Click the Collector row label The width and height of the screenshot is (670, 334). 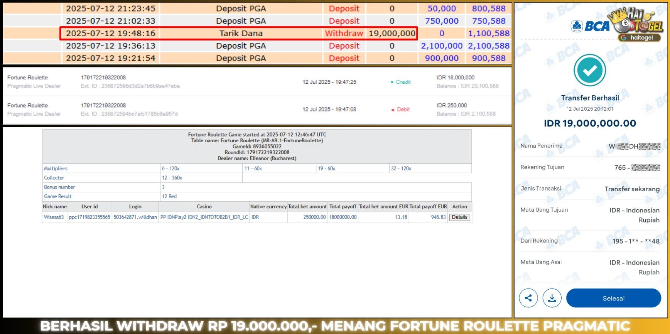tap(54, 178)
